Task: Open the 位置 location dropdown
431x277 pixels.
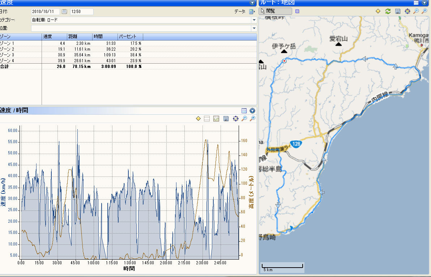Action: (254, 28)
